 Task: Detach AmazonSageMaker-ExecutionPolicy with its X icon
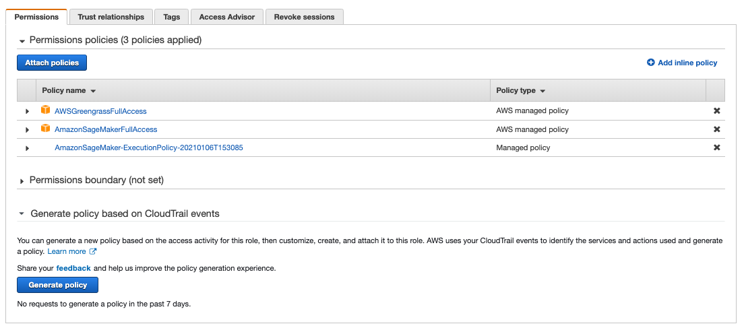tap(716, 147)
